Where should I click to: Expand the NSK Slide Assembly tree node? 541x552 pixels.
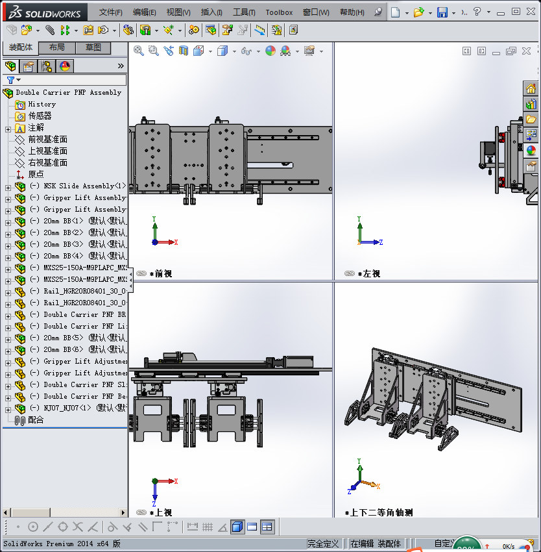[8, 186]
